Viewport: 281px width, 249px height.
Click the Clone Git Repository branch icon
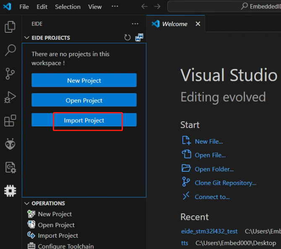186,182
